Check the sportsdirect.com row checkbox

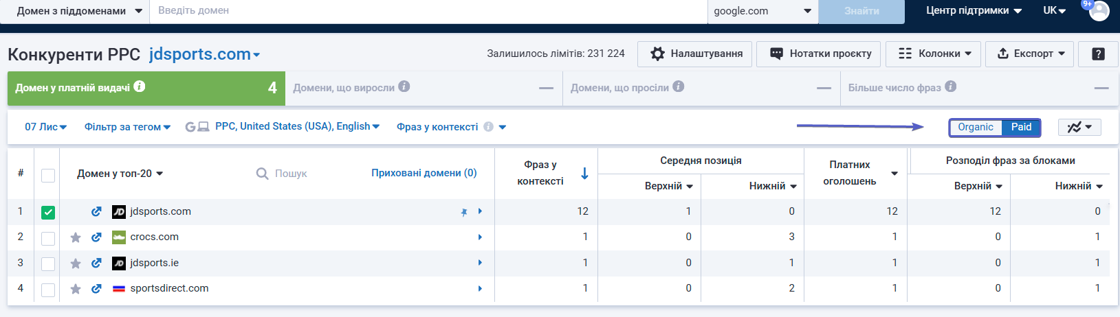[48, 290]
